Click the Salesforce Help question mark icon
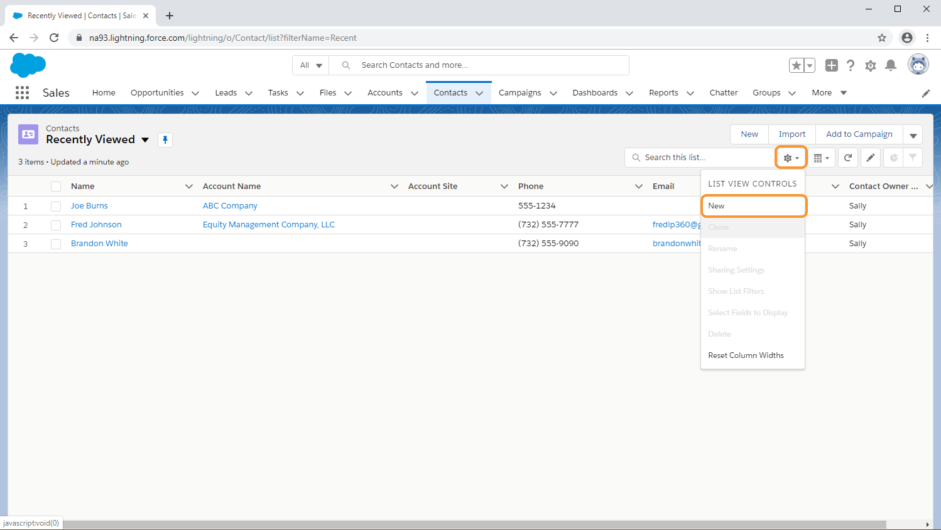Viewport: 941px width, 530px height. (x=850, y=65)
